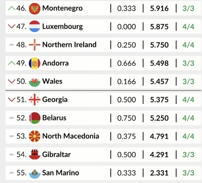Click the Luxembourg flag icon
202x183 pixels.
pos(35,26)
